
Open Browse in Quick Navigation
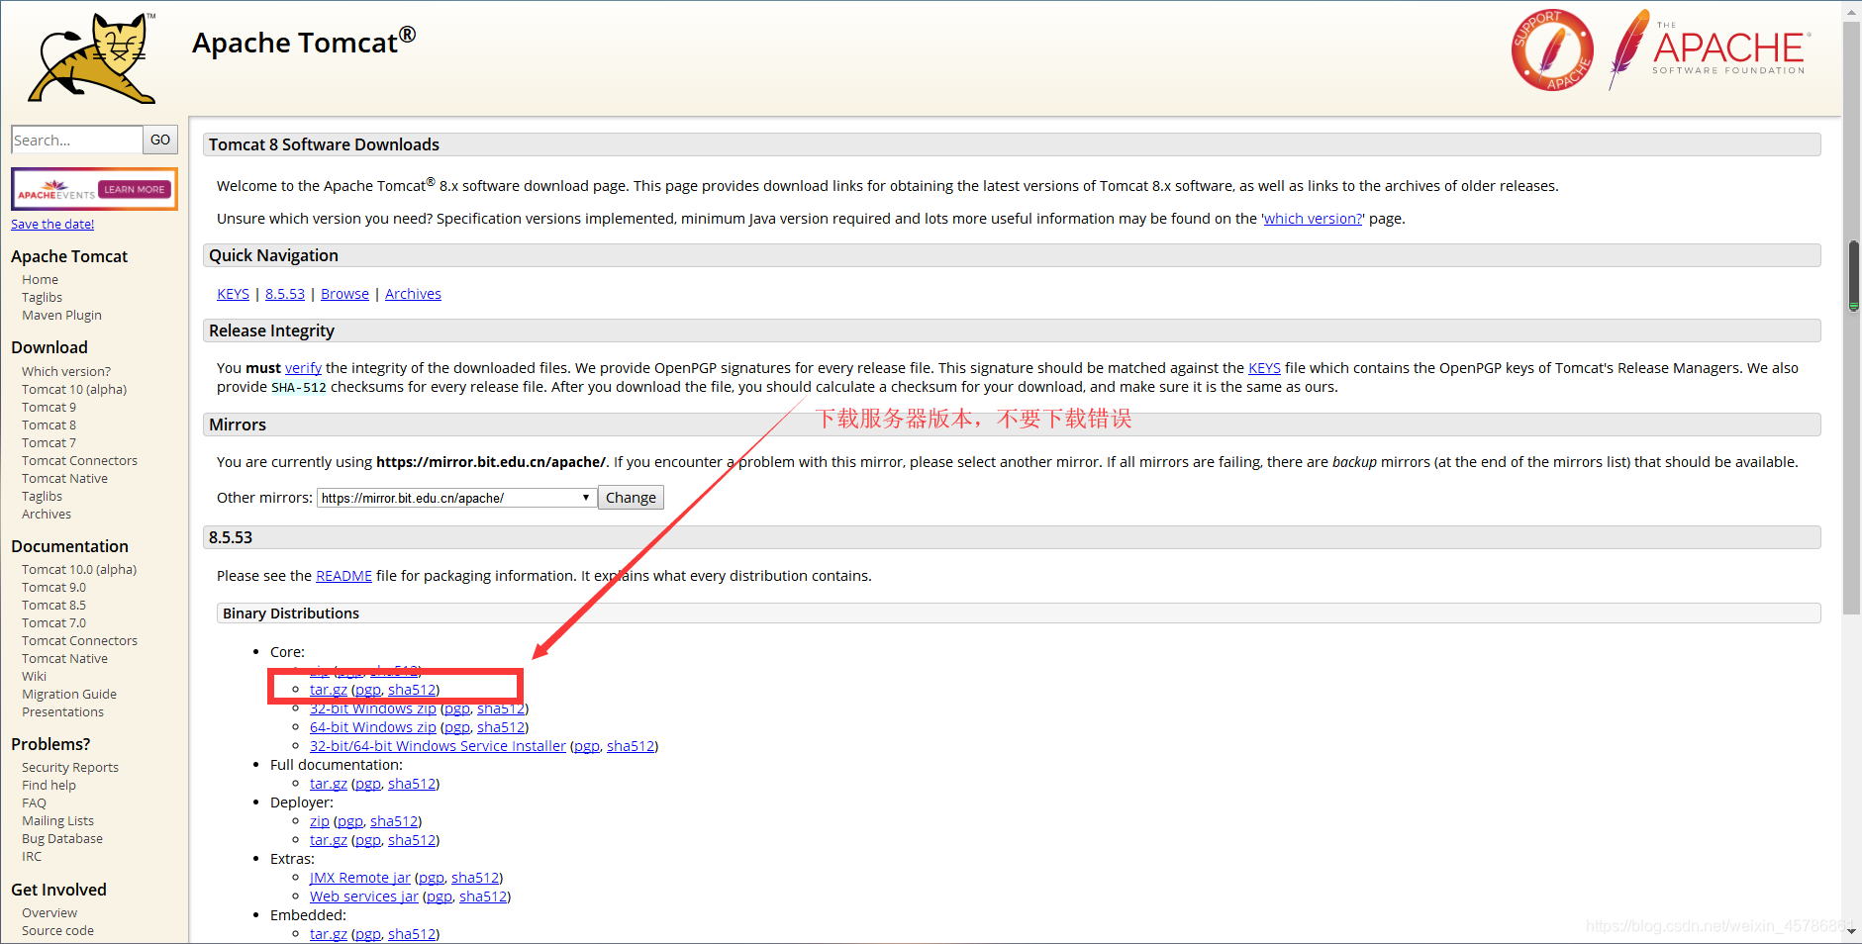point(344,294)
